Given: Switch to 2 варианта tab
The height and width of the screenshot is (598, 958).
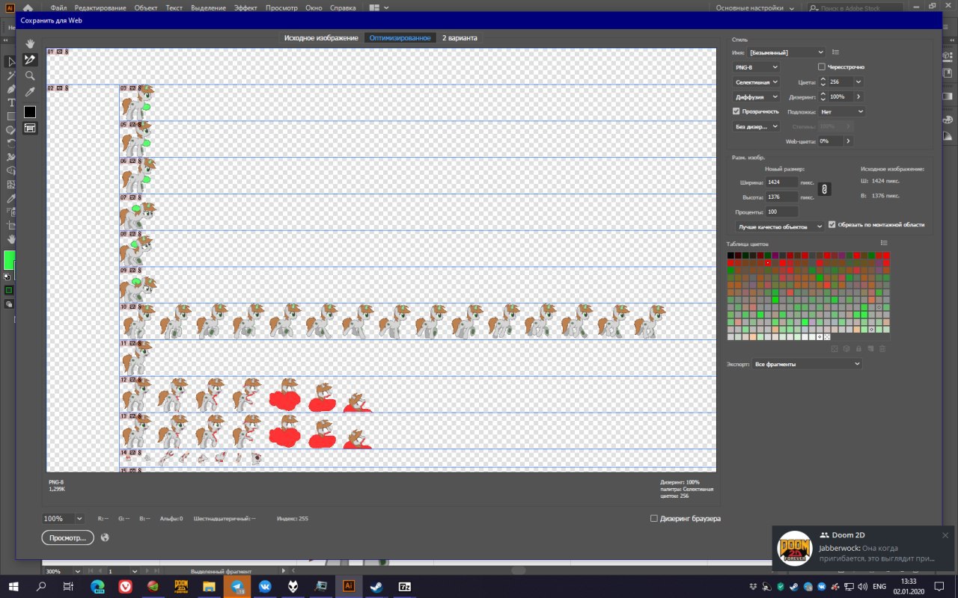Looking at the screenshot, I should (x=459, y=37).
